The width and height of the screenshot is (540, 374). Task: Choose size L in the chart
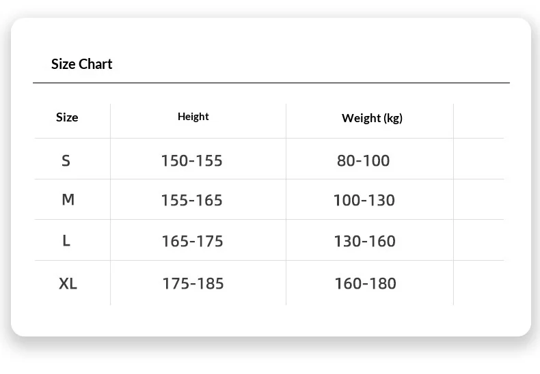[66, 240]
